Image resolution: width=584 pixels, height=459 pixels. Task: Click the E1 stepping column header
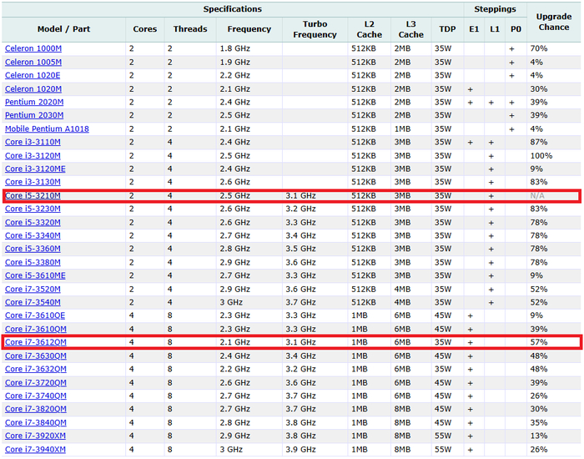tap(474, 29)
